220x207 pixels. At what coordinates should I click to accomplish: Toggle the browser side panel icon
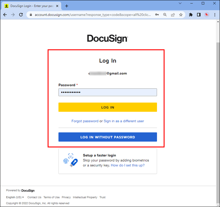point(199,15)
